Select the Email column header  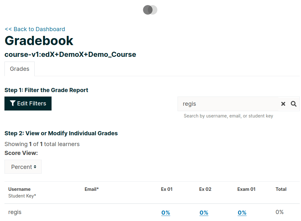click(x=91, y=189)
